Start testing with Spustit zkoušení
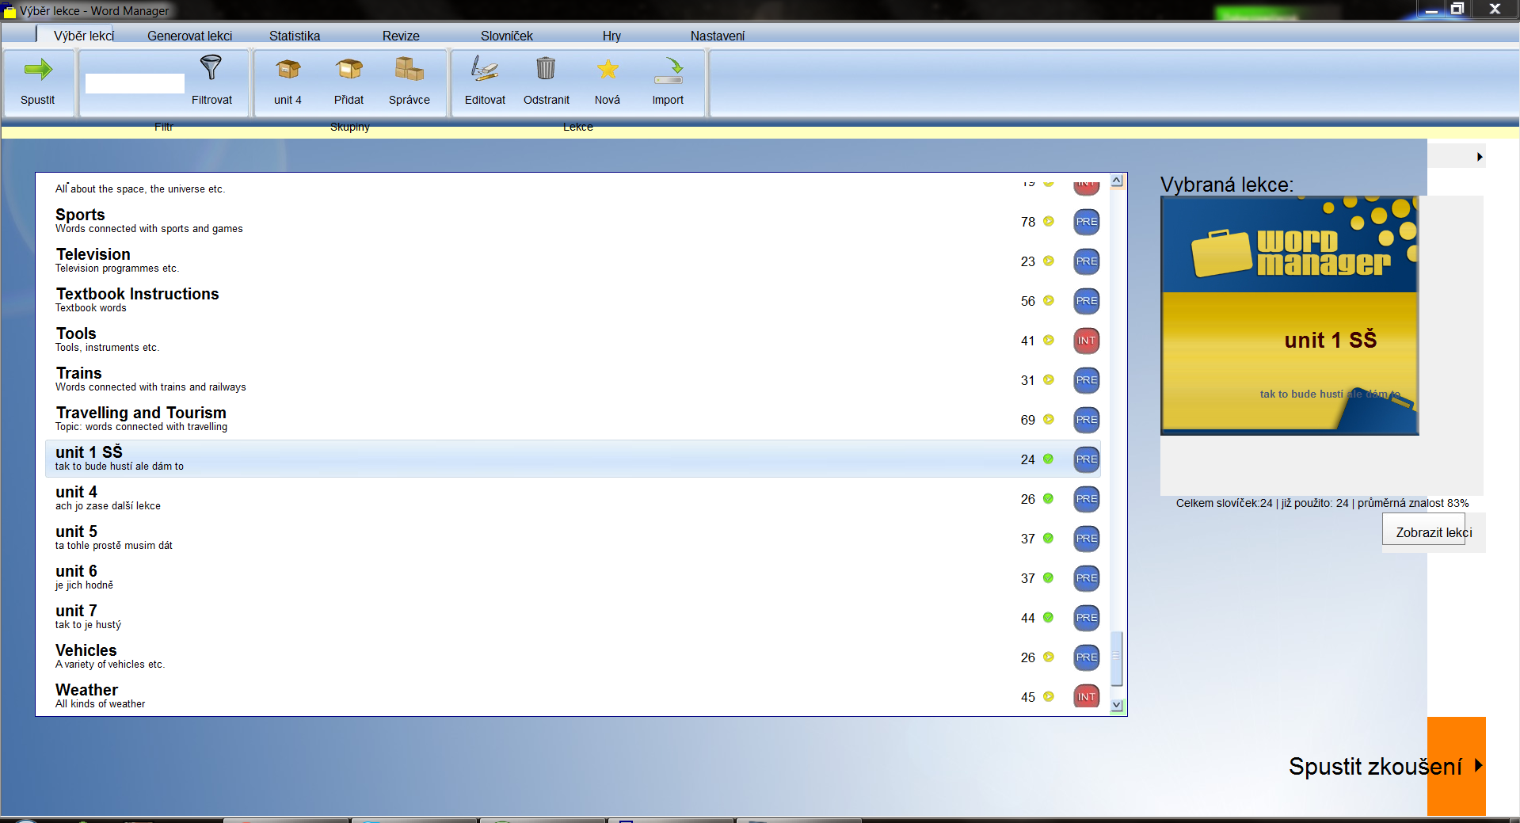1520x823 pixels. 1385,766
